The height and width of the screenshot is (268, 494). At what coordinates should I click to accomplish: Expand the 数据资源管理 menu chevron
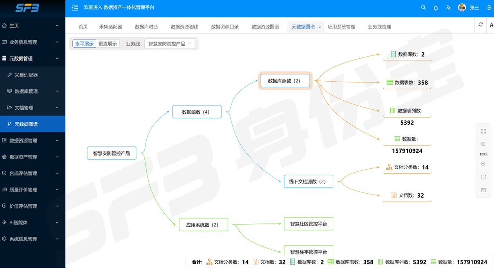pyautogui.click(x=57, y=140)
